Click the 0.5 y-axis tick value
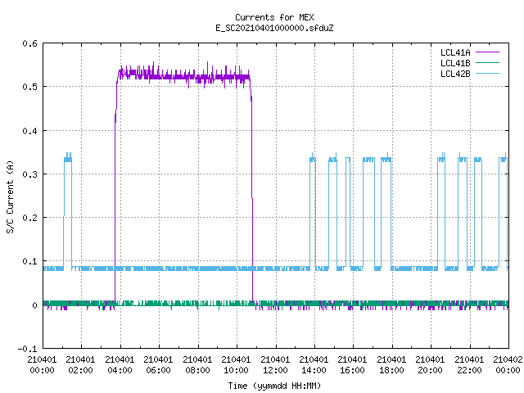This screenshot has width=524, height=393. pos(29,87)
